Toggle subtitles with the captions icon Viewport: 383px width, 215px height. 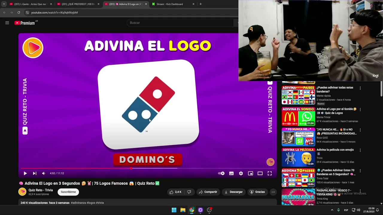pos(231,173)
